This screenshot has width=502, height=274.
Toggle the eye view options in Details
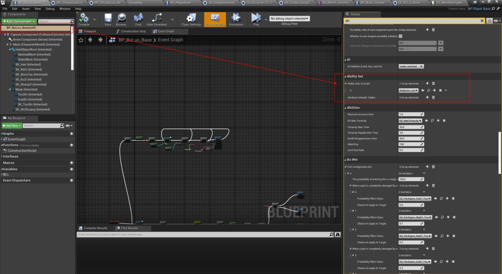pos(496,21)
